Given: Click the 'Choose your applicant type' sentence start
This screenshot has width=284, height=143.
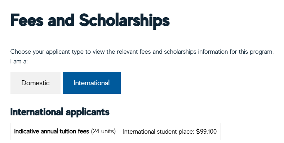Looking at the screenshot, I should click(47, 52).
